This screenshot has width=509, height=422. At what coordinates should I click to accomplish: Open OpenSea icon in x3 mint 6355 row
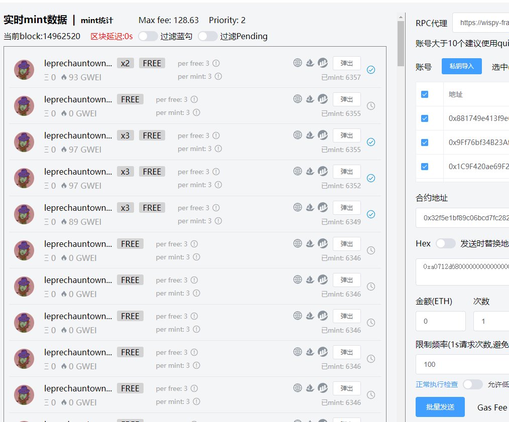pos(310,135)
